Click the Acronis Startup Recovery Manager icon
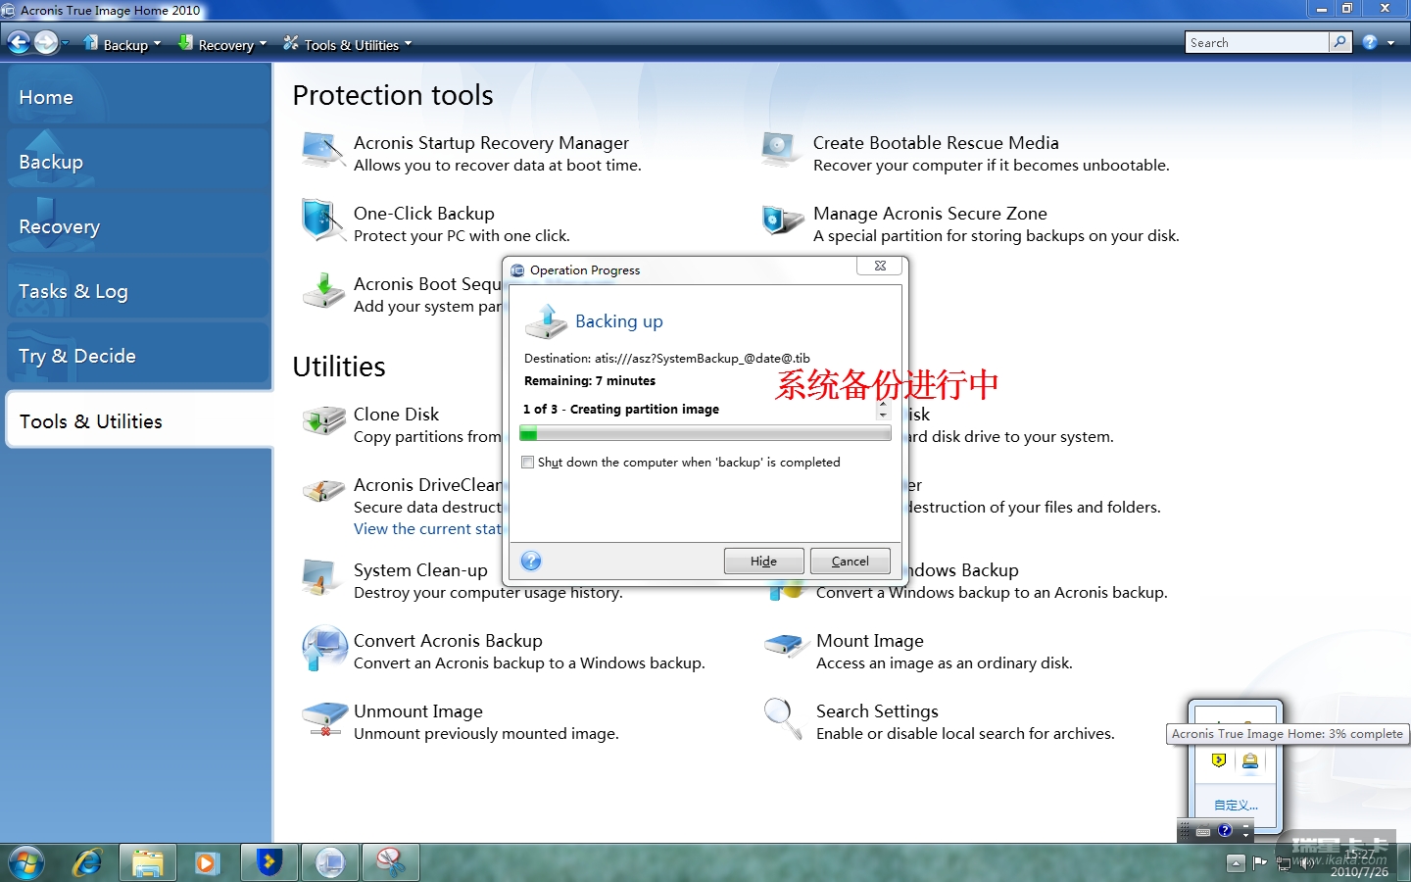Viewport: 1411px width, 882px height. tap(323, 152)
